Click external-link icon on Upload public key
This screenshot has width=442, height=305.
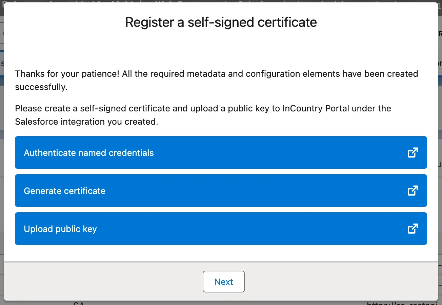coord(412,229)
